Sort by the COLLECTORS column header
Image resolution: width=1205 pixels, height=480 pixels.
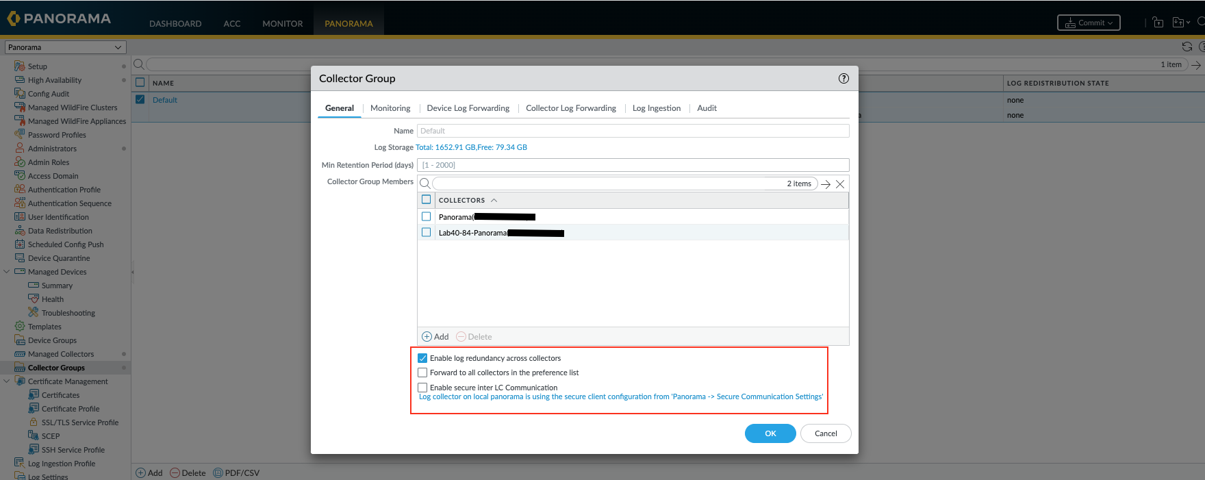(x=461, y=201)
